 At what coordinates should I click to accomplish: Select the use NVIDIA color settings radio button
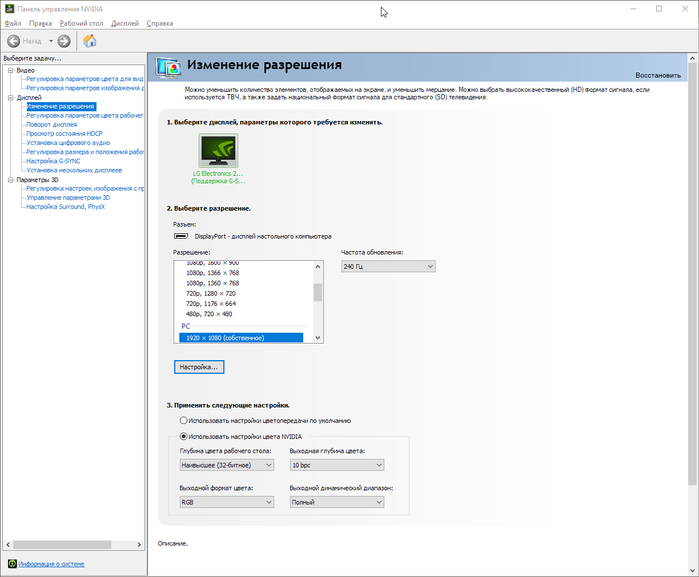coord(183,437)
